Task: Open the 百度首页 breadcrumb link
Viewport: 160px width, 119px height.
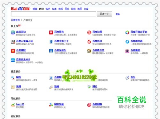Action: point(15,20)
